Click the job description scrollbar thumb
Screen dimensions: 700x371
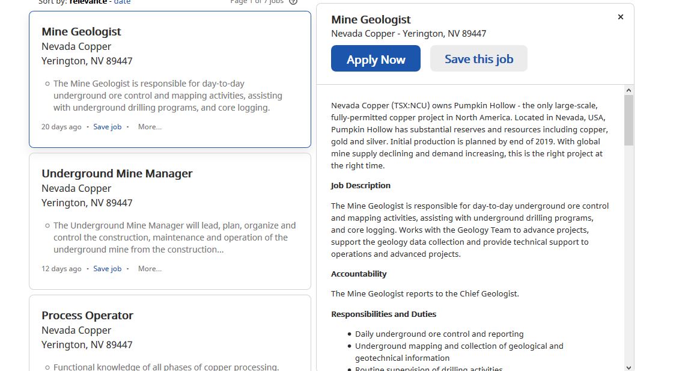coord(628,120)
